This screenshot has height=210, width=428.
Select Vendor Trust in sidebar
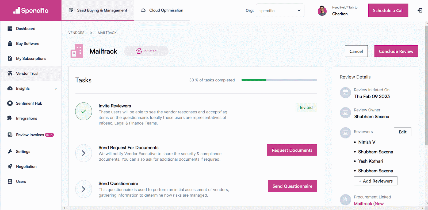(x=31, y=73)
